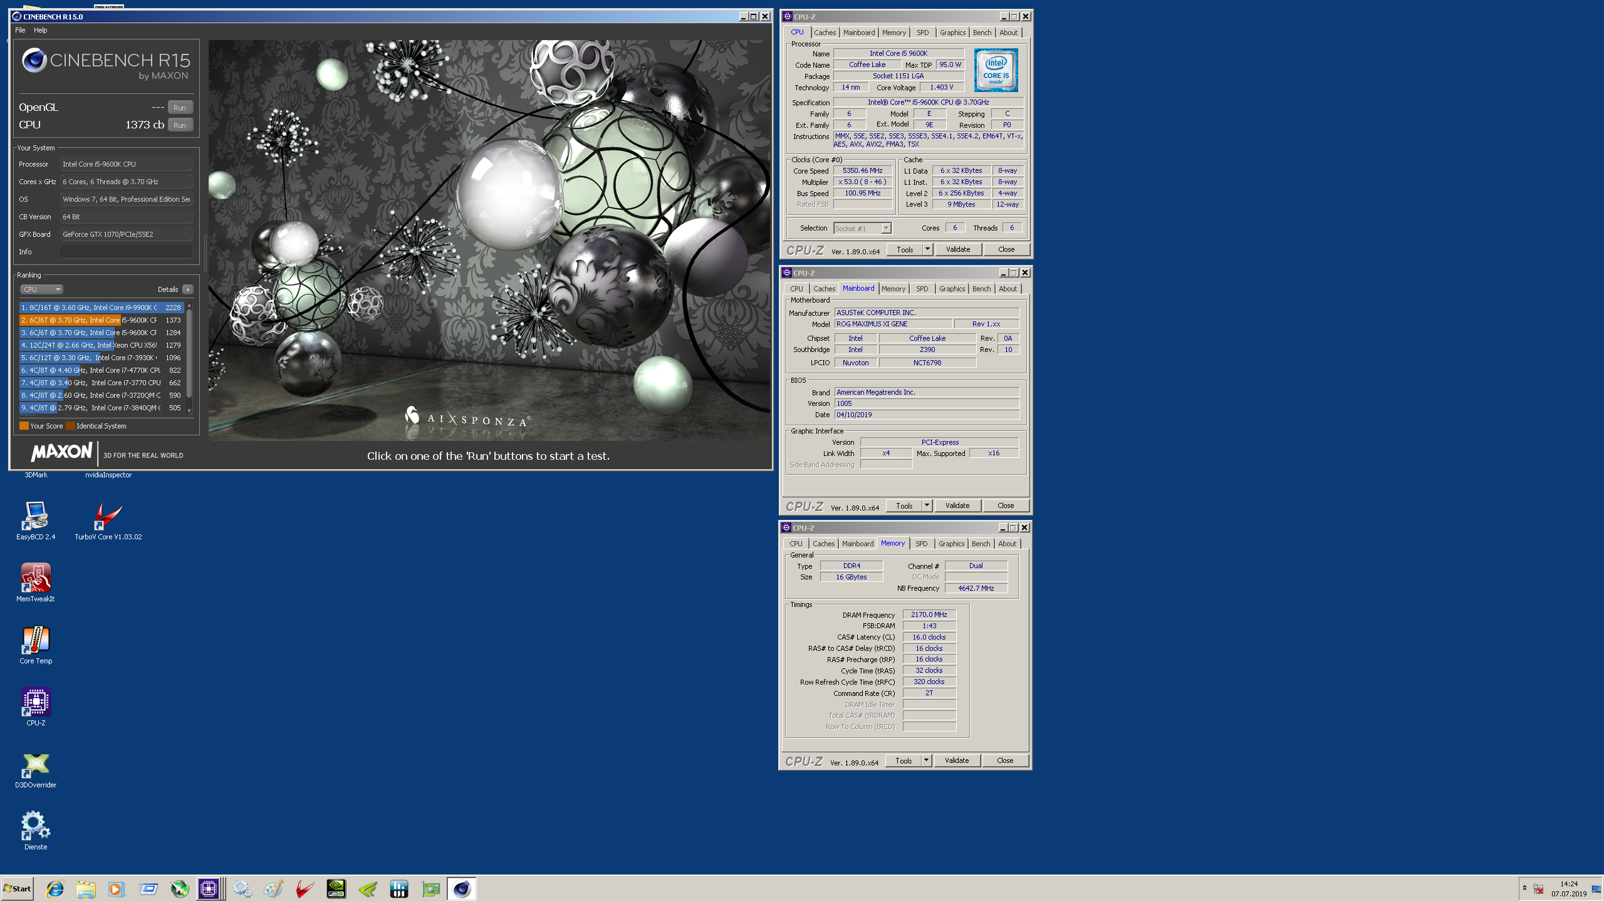Open the HWiNFO blue bars icon in taskbar
The height and width of the screenshot is (902, 1604).
(x=399, y=889)
